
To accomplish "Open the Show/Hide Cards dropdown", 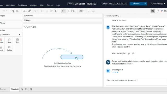I will 82,11.
